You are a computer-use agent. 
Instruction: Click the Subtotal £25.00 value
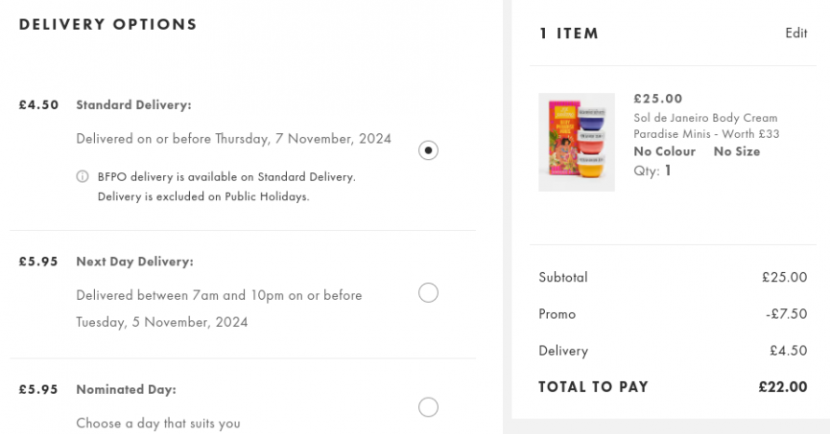pos(785,277)
